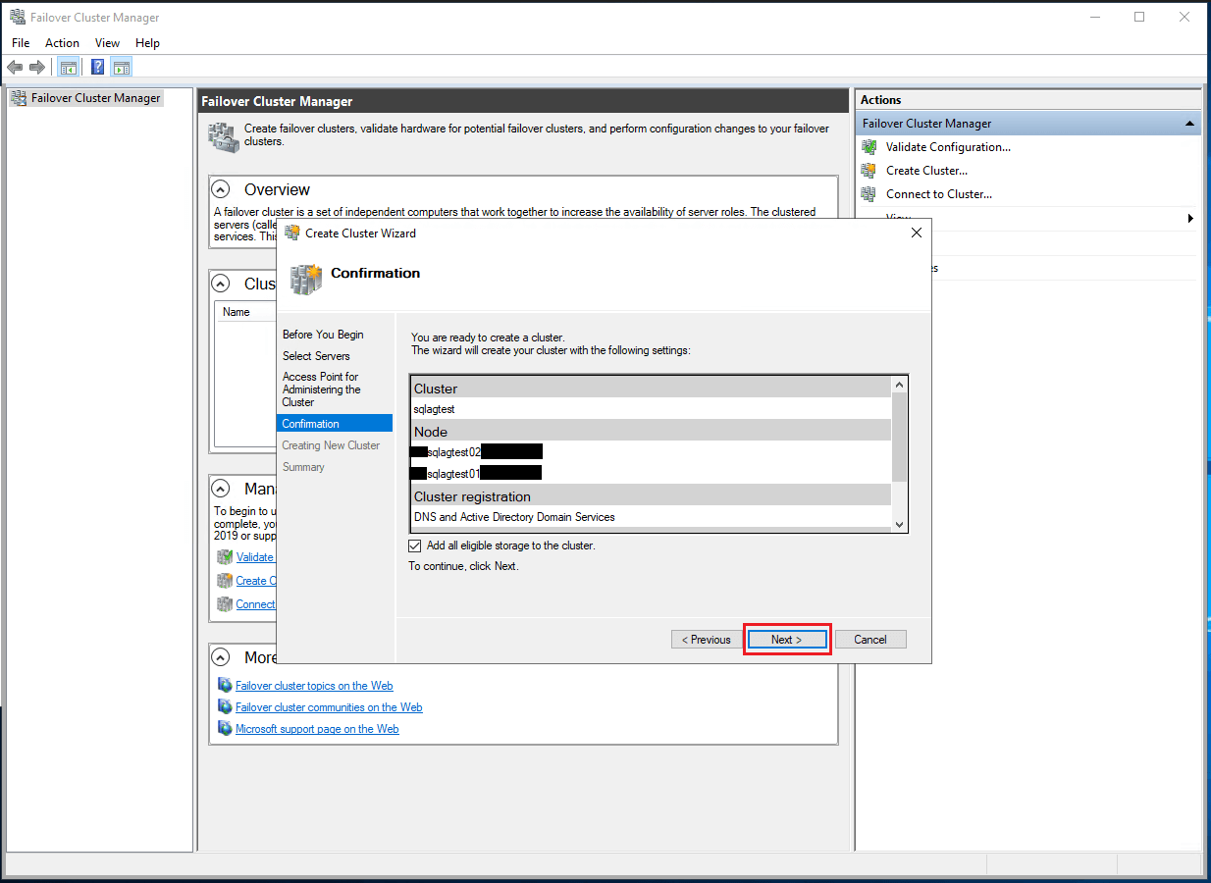Open the Action menu
The height and width of the screenshot is (883, 1211).
[x=62, y=43]
